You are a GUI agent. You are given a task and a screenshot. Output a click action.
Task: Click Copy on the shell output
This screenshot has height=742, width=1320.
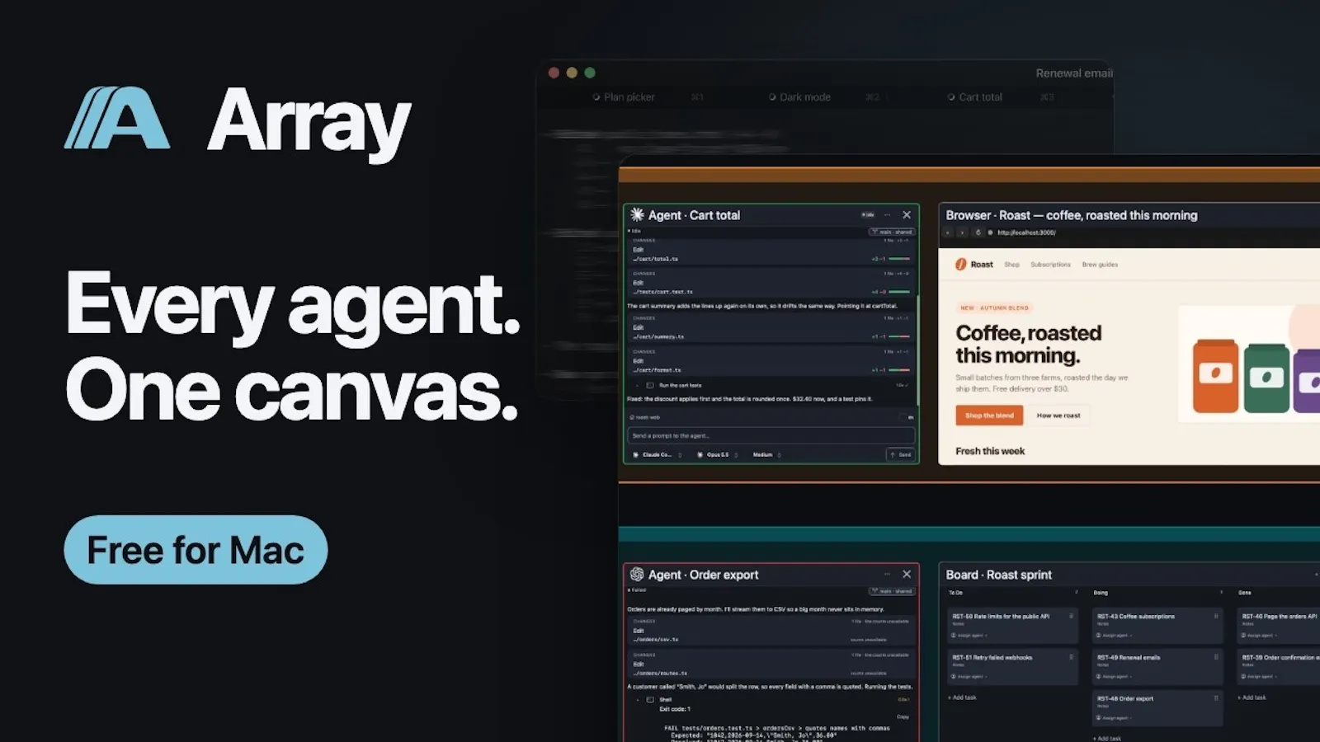tap(903, 716)
